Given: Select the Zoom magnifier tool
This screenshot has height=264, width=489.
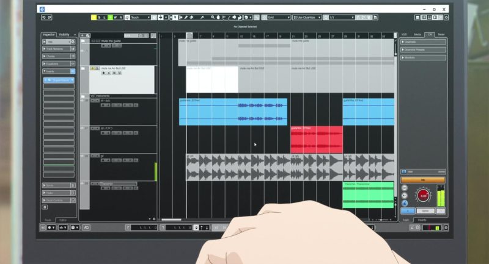Looking at the screenshot, I should click(213, 18).
